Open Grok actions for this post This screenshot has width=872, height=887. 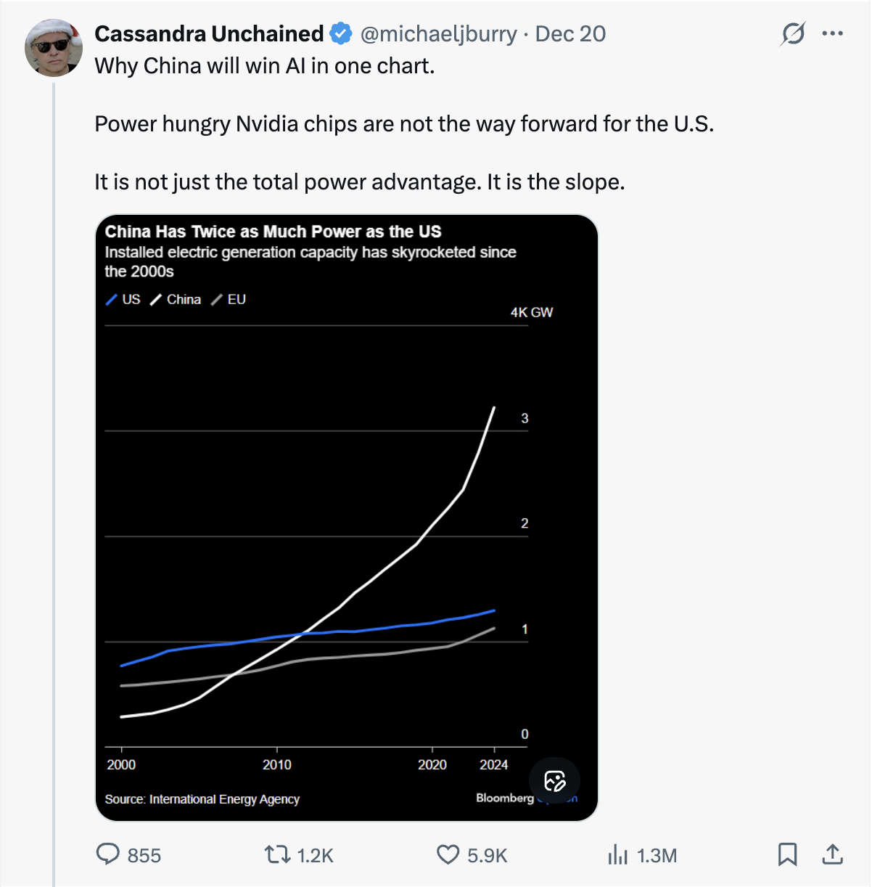[x=793, y=33]
